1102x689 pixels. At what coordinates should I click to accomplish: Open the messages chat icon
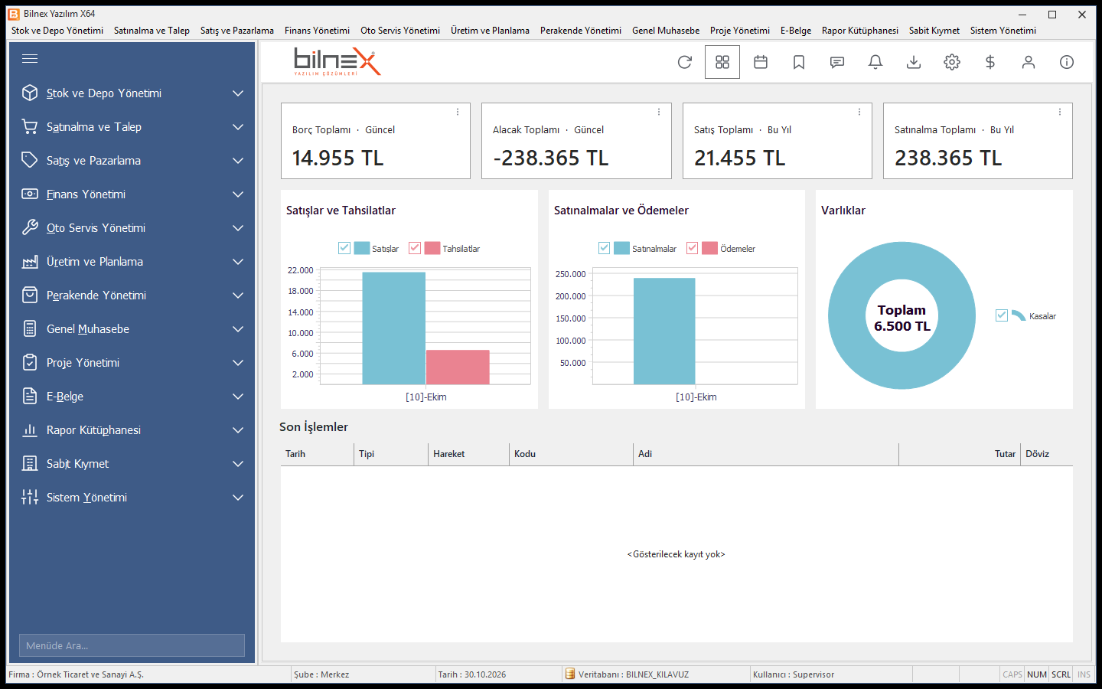click(x=837, y=62)
